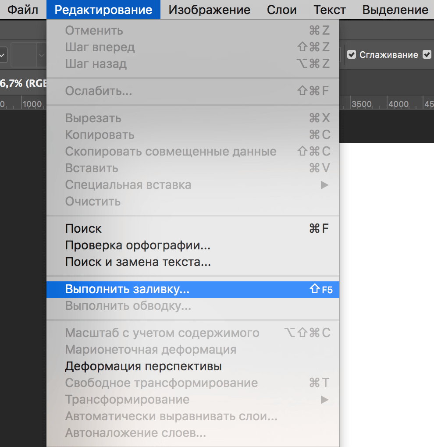The image size is (434, 447).
Task: Open the Выделение menu
Action: 395,10
